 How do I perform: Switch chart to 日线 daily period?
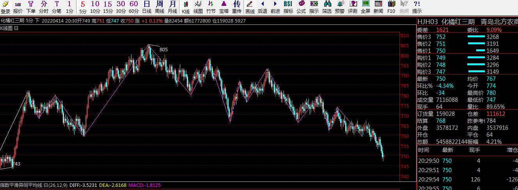click(147, 7)
